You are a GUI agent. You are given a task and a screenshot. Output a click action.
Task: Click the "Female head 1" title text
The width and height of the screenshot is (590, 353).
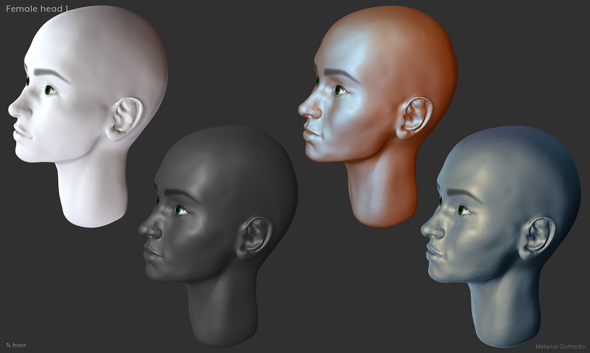37,8
